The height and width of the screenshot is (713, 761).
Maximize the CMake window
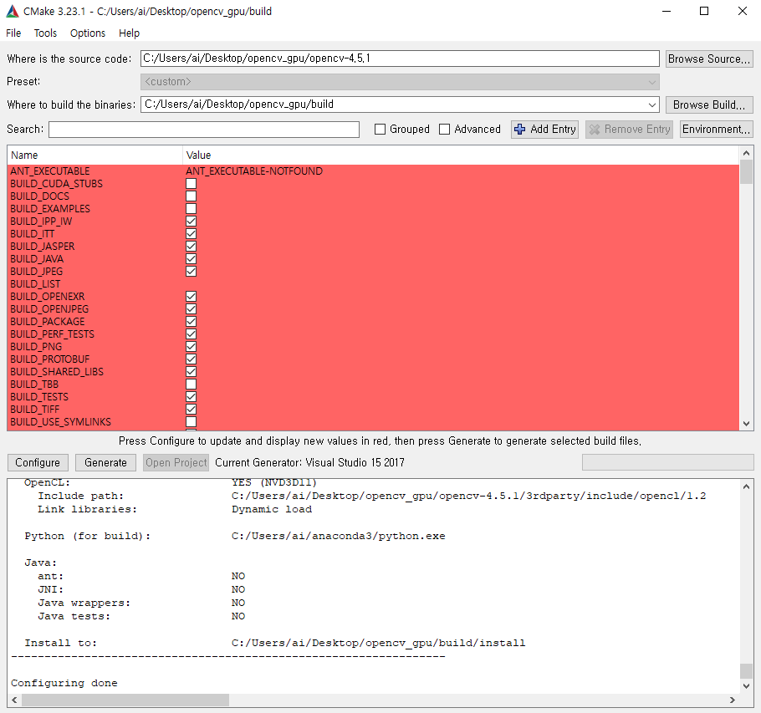point(704,11)
